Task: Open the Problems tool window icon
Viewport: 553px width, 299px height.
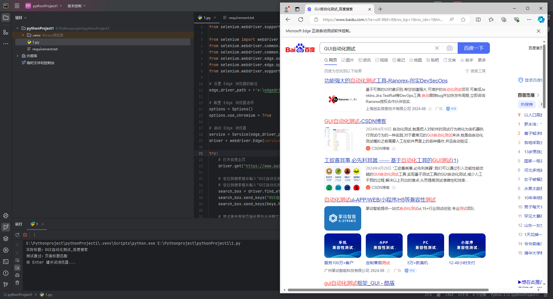Action: [x=6, y=273]
